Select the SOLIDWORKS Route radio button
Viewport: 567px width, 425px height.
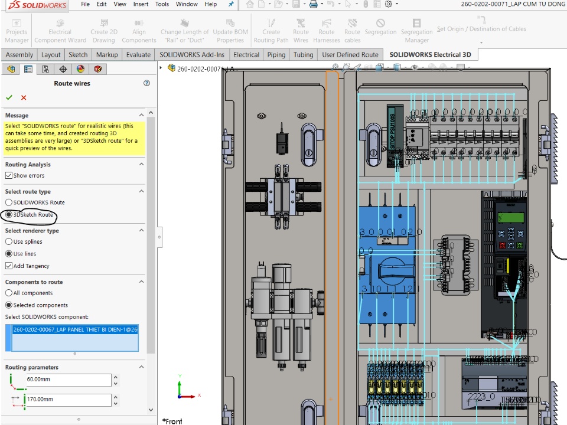pyautogui.click(x=9, y=202)
